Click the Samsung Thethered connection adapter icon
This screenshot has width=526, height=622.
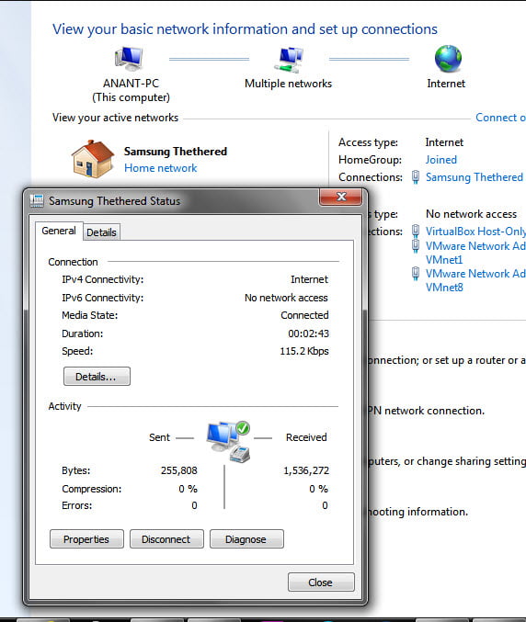[x=416, y=177]
